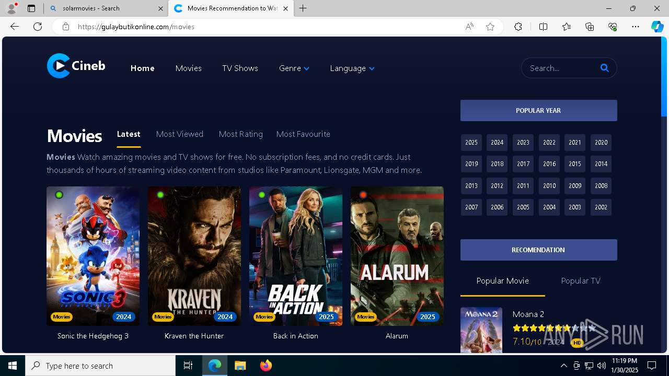Viewport: 669px width, 376px height.
Task: Select the Most Rating tab
Action: [x=241, y=134]
